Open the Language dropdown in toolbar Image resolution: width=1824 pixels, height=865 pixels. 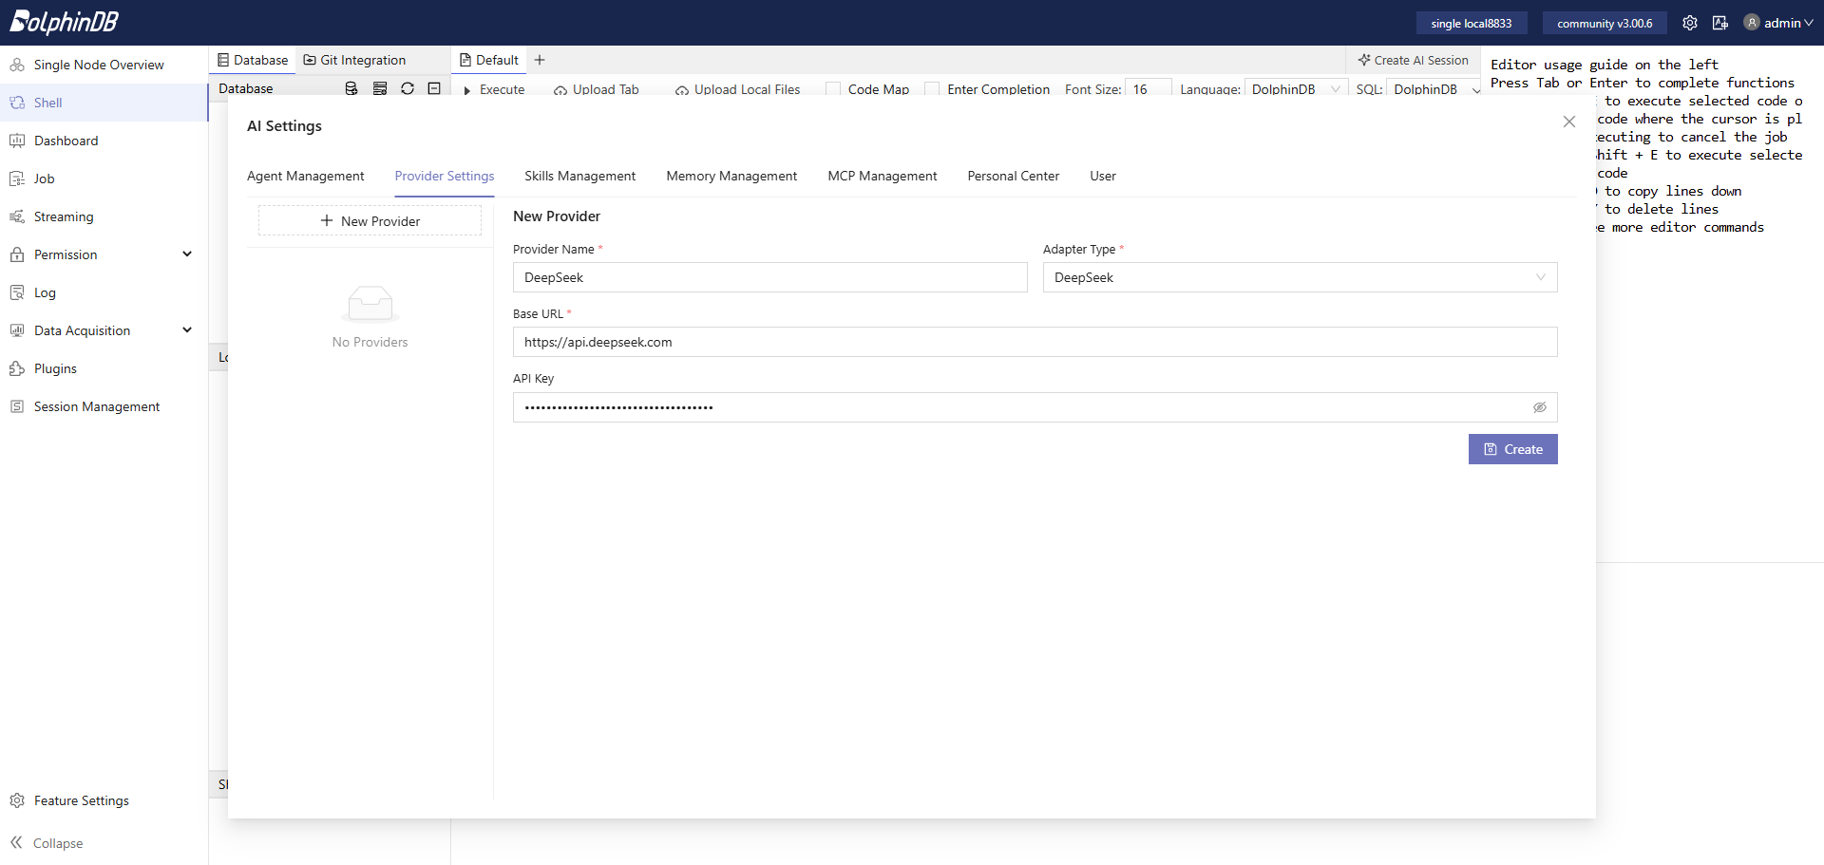[1296, 88]
